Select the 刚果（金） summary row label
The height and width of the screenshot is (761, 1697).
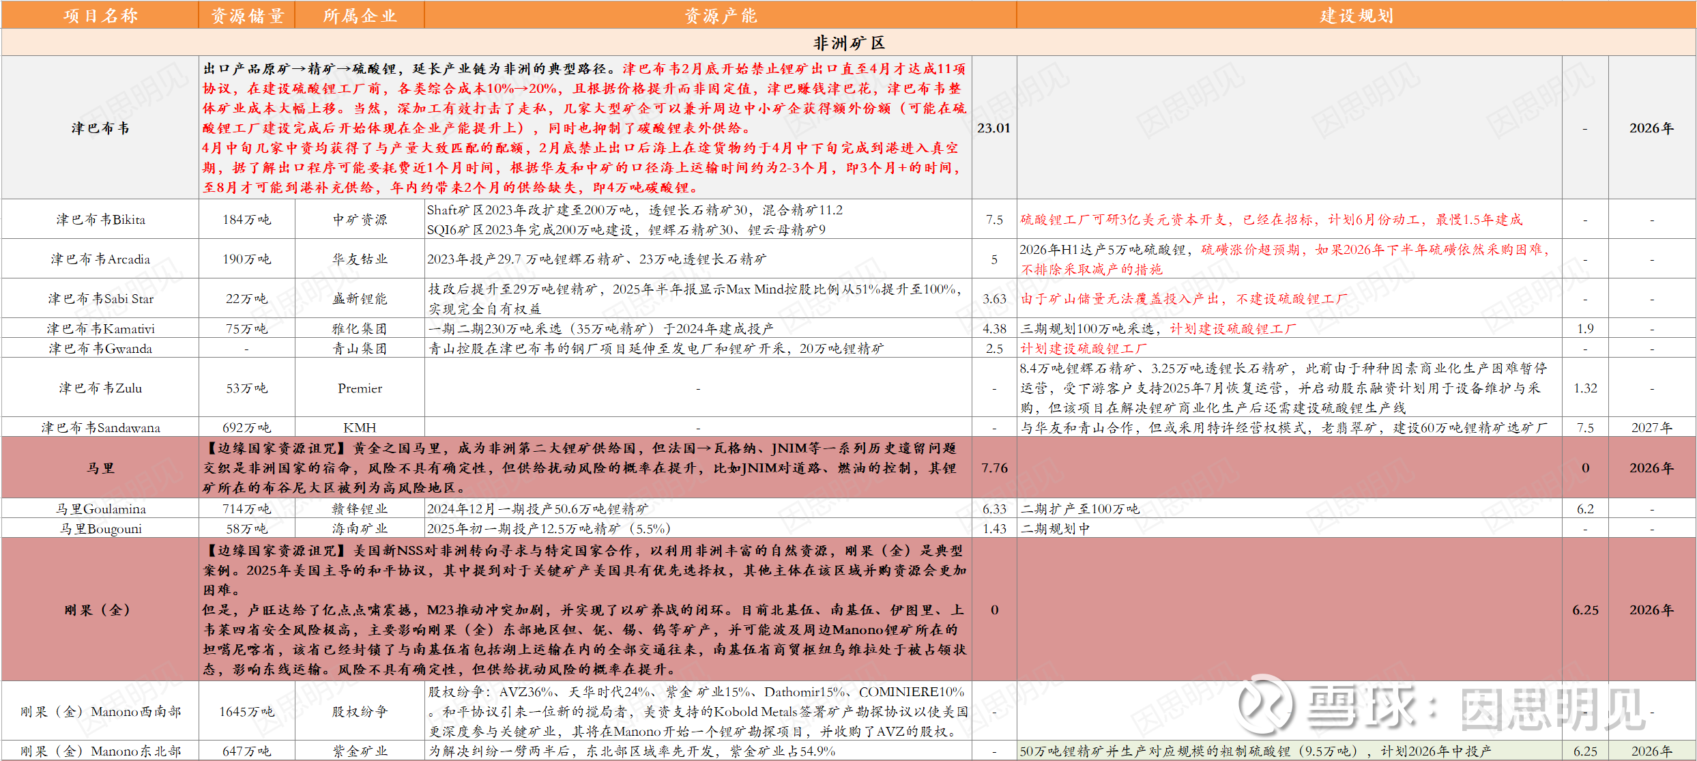100,609
